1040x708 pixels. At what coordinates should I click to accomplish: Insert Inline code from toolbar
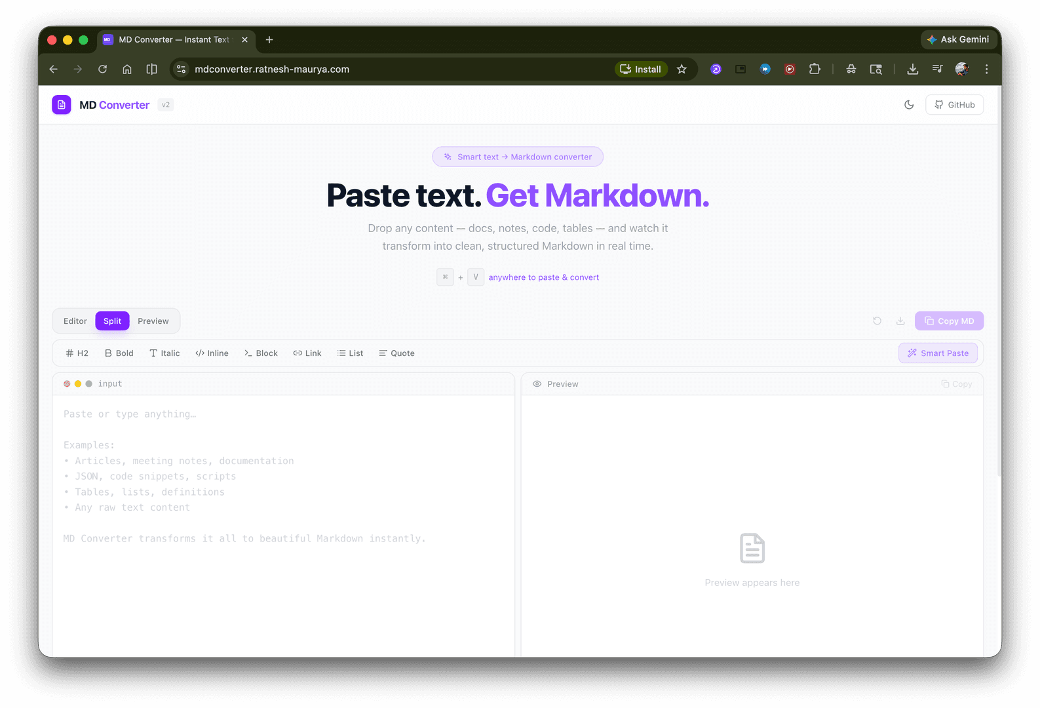pos(212,353)
